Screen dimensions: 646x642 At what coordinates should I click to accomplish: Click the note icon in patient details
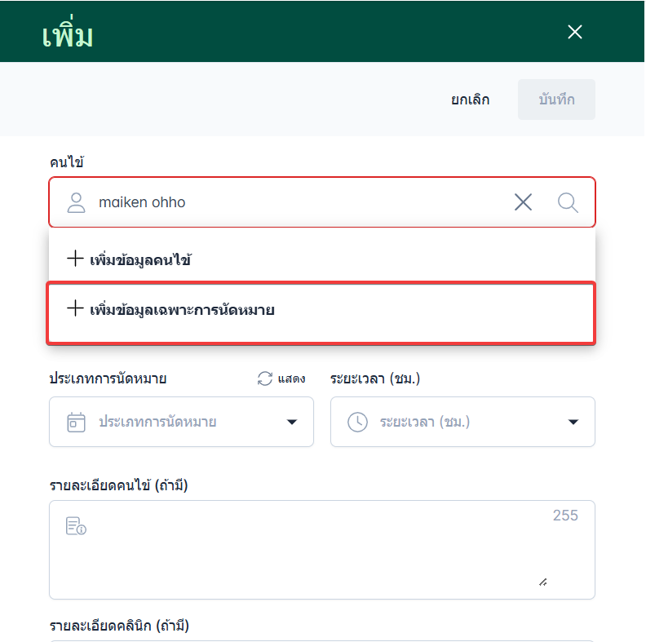[x=76, y=526]
